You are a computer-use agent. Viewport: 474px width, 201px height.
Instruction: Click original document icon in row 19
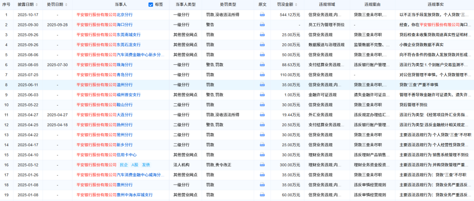tap(262, 195)
